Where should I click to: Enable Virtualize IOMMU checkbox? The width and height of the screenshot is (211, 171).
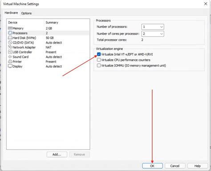point(99,65)
